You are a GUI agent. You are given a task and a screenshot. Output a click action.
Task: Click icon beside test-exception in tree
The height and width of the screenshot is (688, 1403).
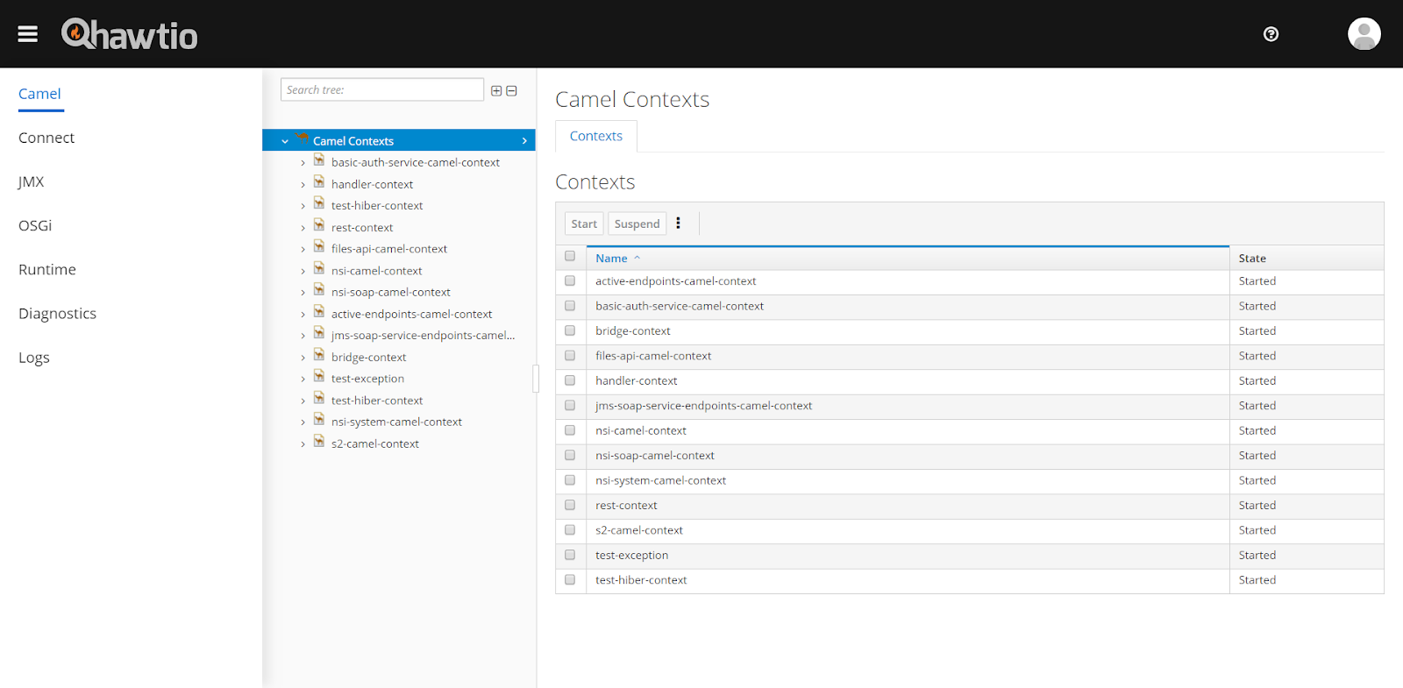tap(319, 377)
